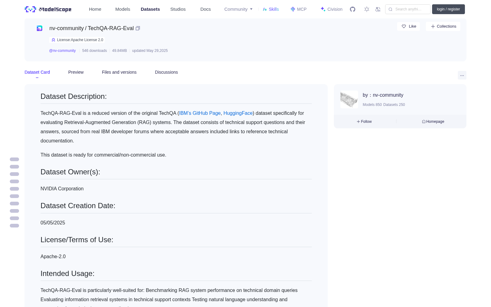491x307 pixels.
Task: Switch to the Preview tab
Action: pyautogui.click(x=76, y=72)
